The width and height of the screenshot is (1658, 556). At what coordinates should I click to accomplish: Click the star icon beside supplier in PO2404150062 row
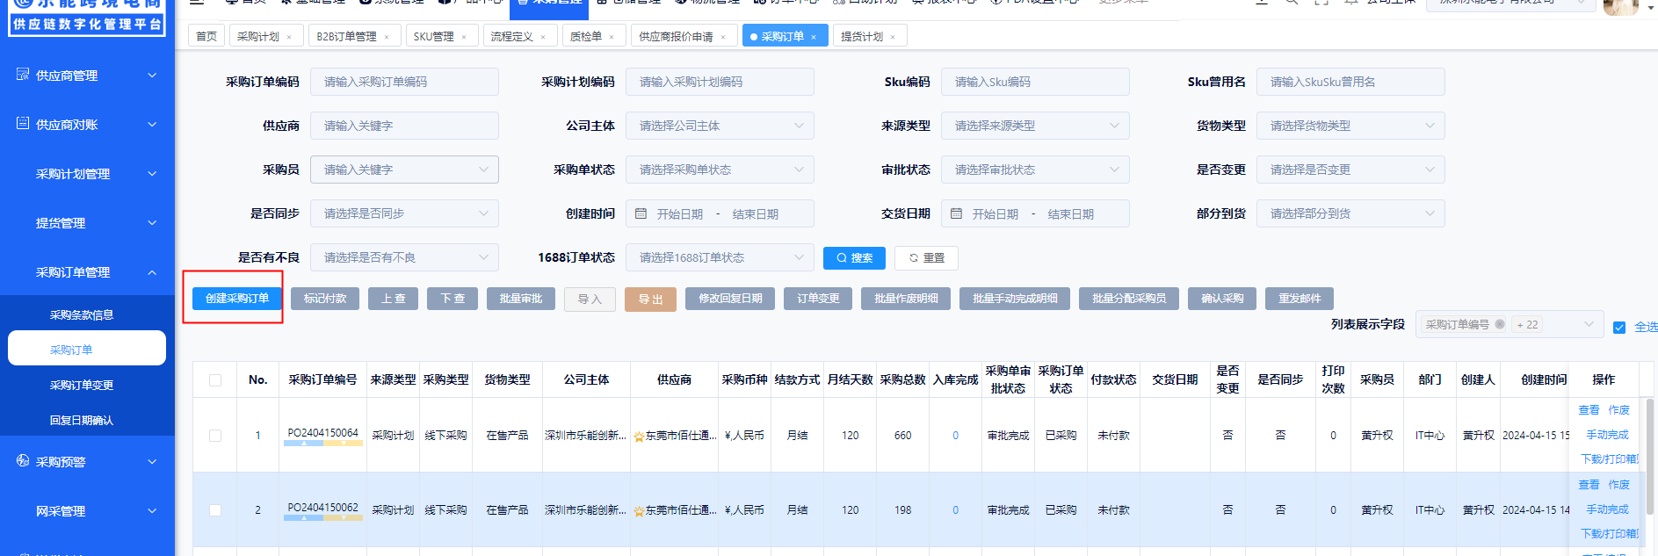pyautogui.click(x=639, y=511)
